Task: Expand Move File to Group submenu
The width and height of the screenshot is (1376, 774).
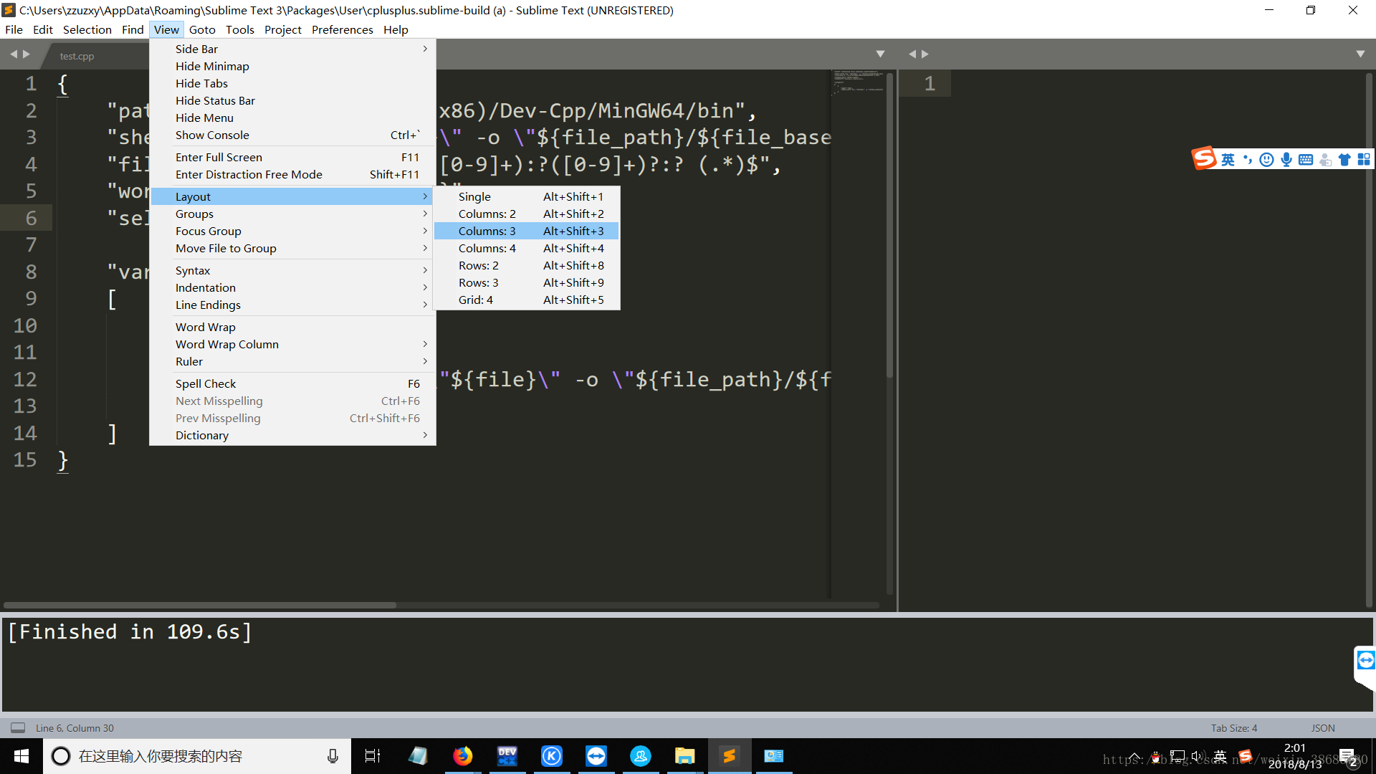Action: click(x=292, y=248)
